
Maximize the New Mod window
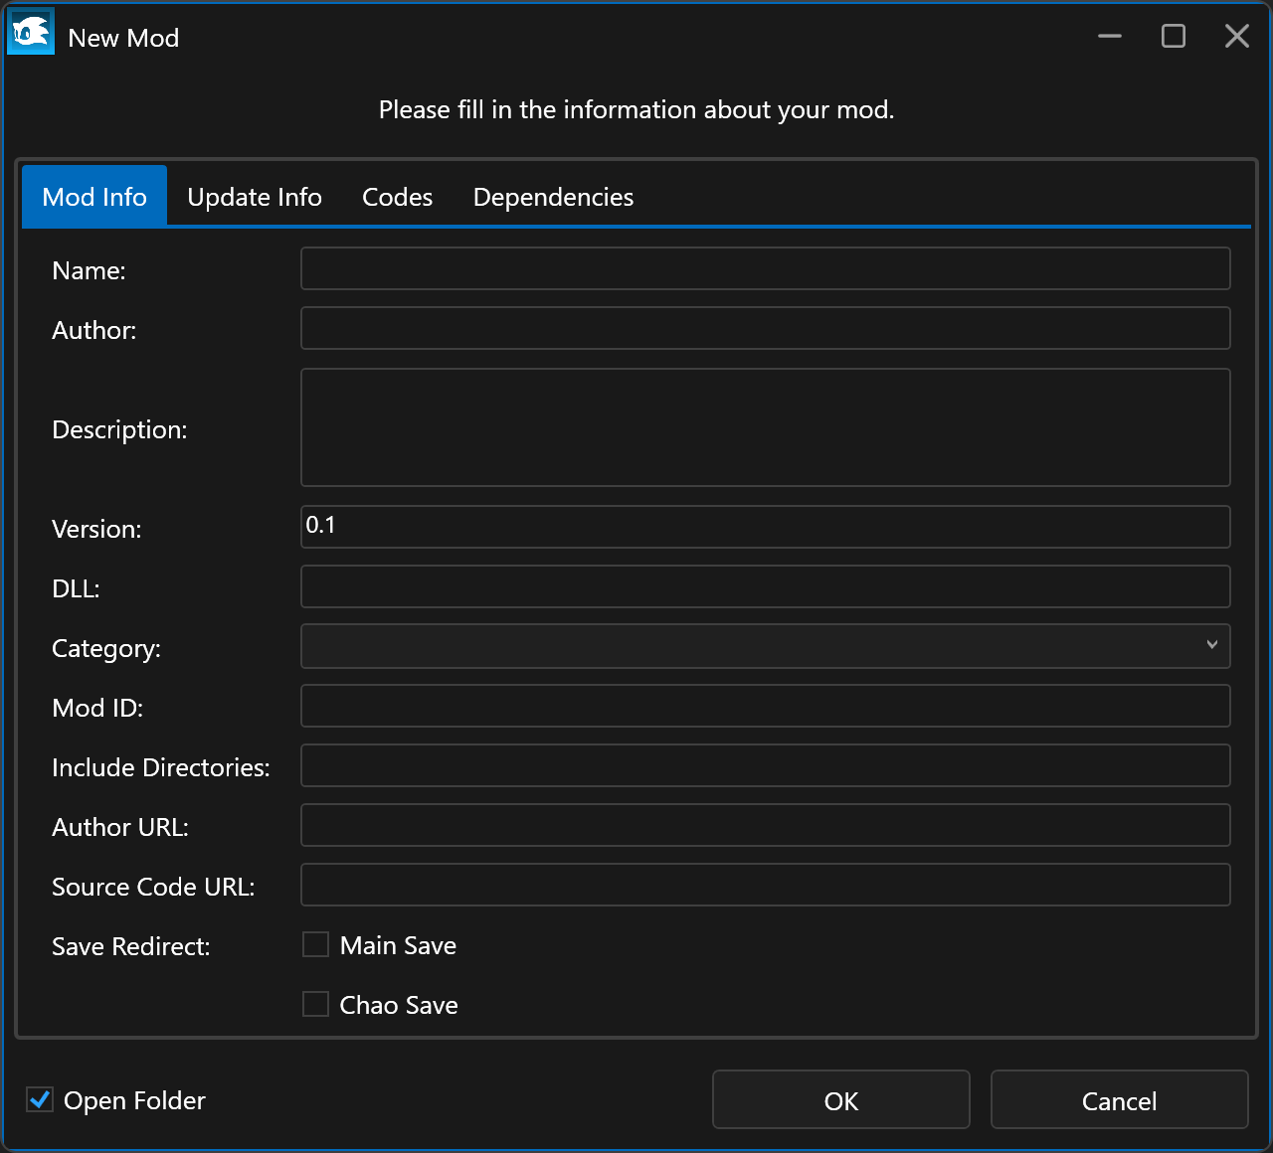point(1174,37)
